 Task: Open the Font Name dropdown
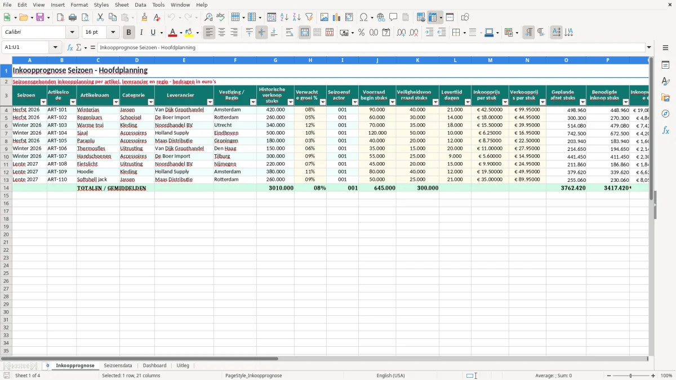pyautogui.click(x=73, y=33)
